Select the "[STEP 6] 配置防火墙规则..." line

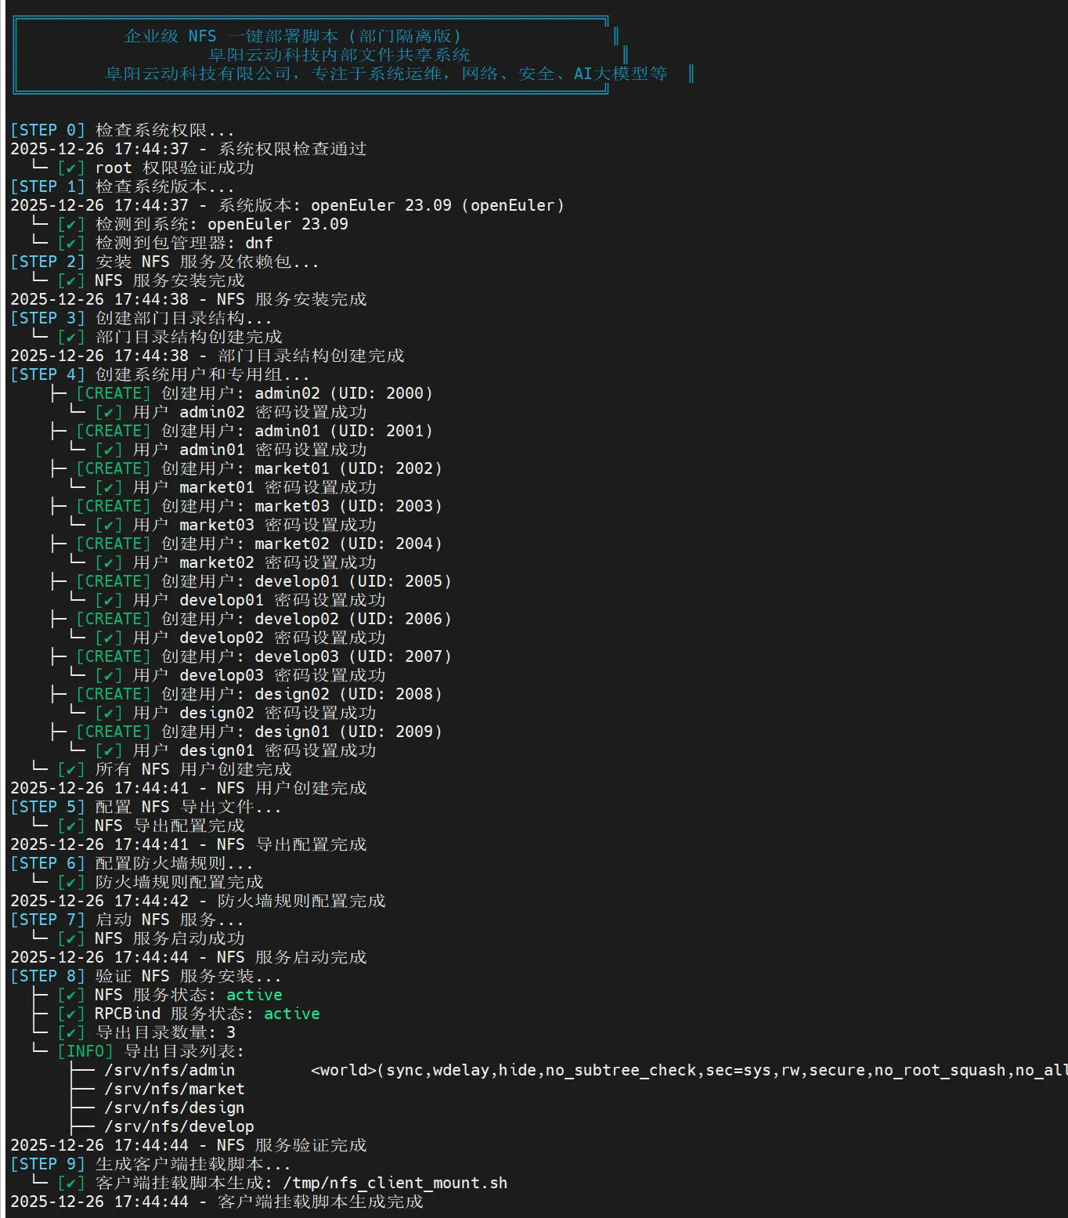coord(132,863)
